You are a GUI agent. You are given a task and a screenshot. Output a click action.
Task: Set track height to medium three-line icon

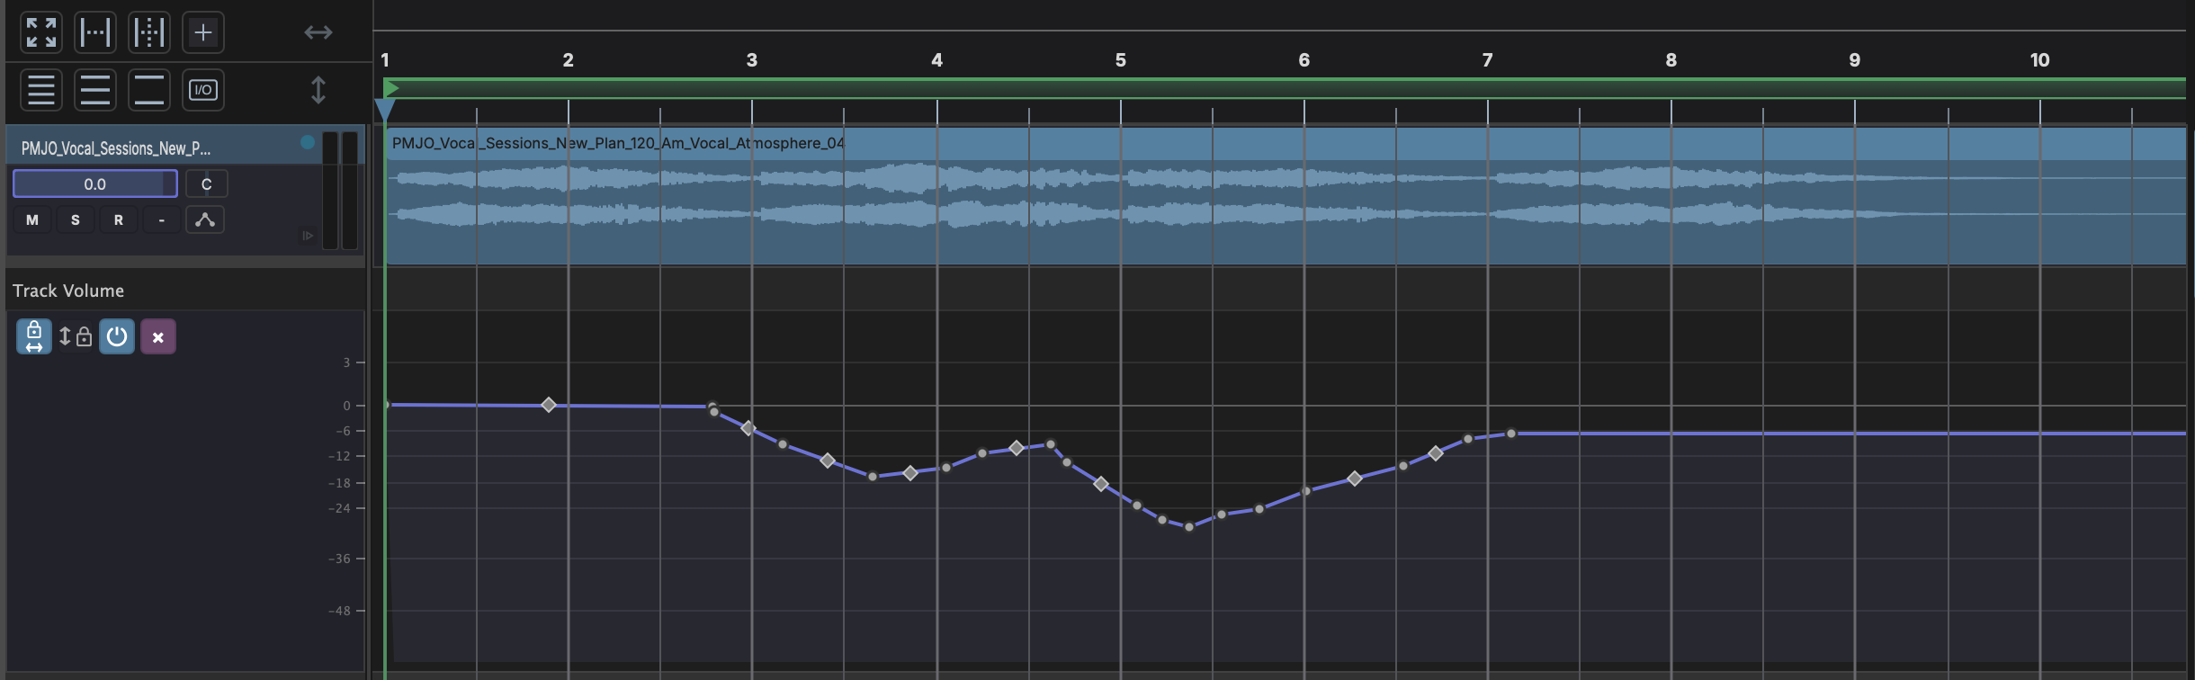(95, 90)
